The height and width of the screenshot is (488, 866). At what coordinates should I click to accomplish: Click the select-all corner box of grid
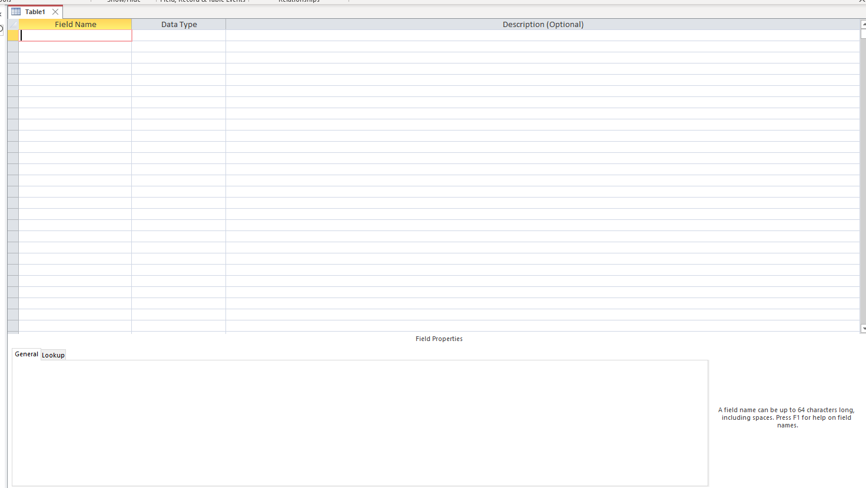pos(13,24)
